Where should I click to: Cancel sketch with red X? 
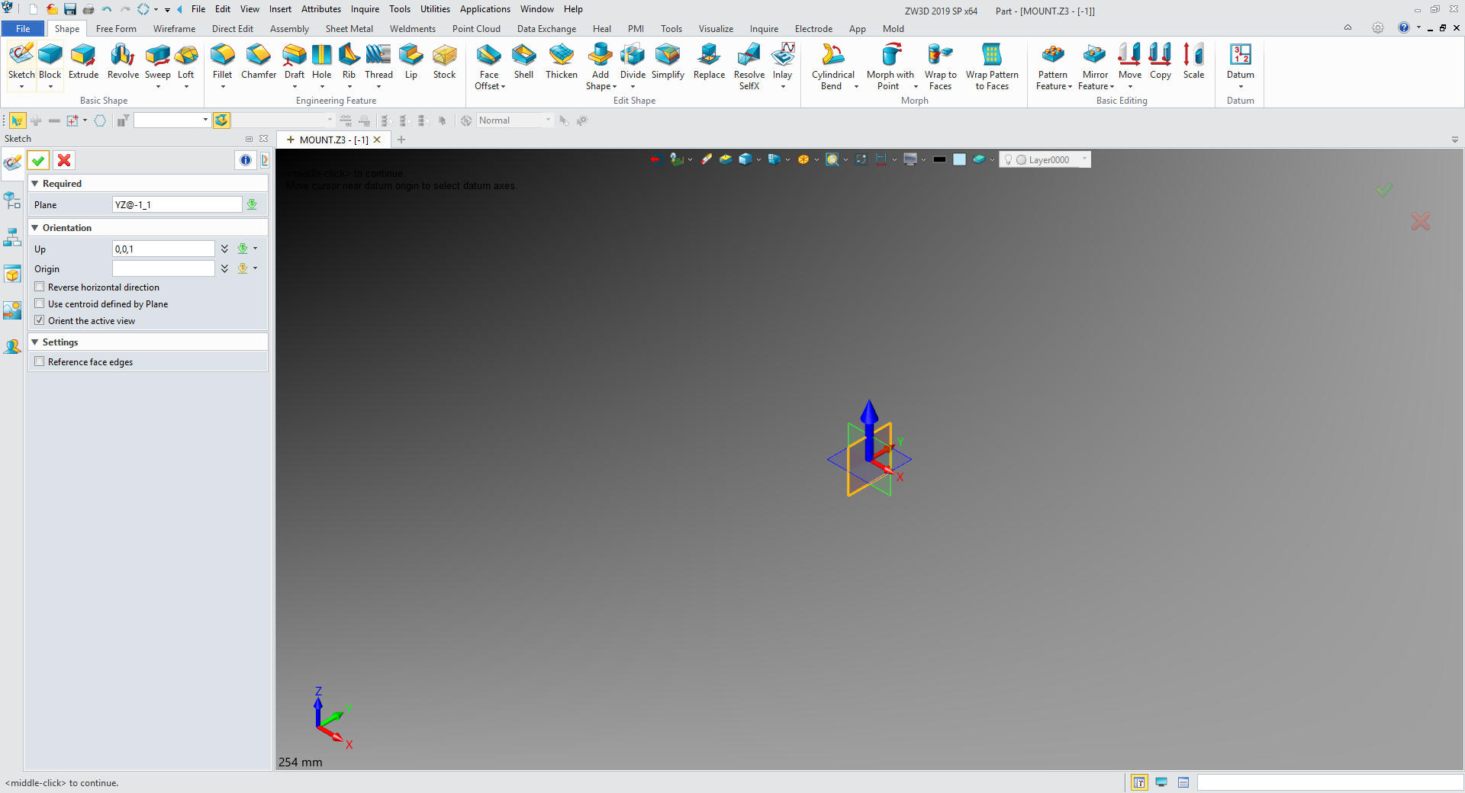(64, 160)
